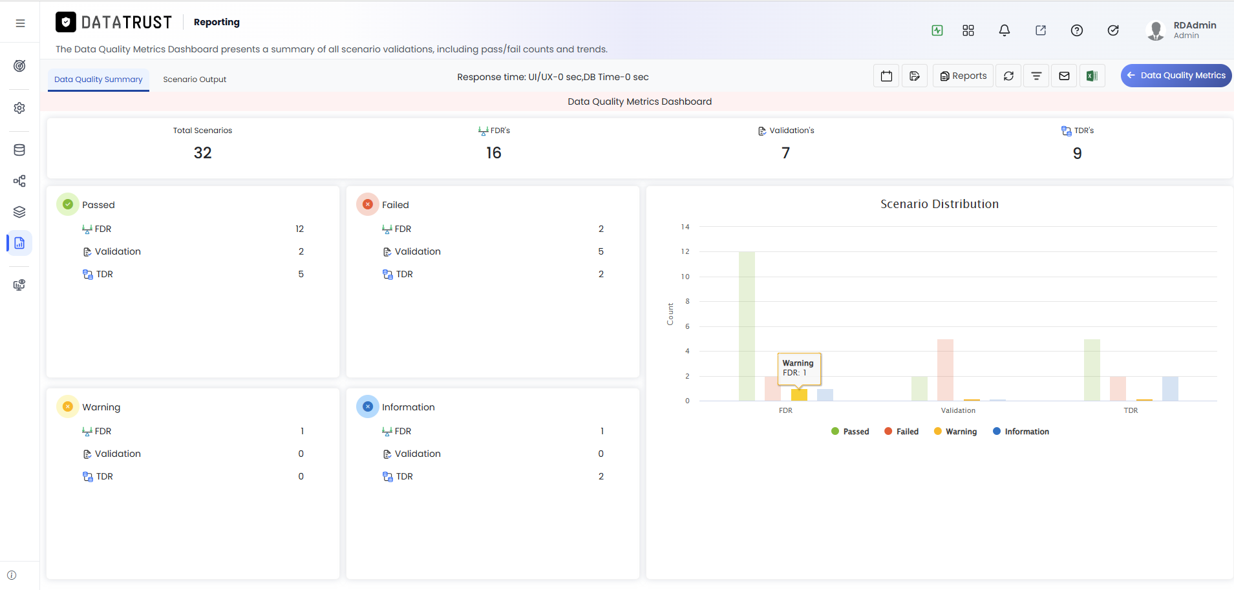Open the hamburger menu in sidebar
The width and height of the screenshot is (1234, 590).
[x=20, y=23]
